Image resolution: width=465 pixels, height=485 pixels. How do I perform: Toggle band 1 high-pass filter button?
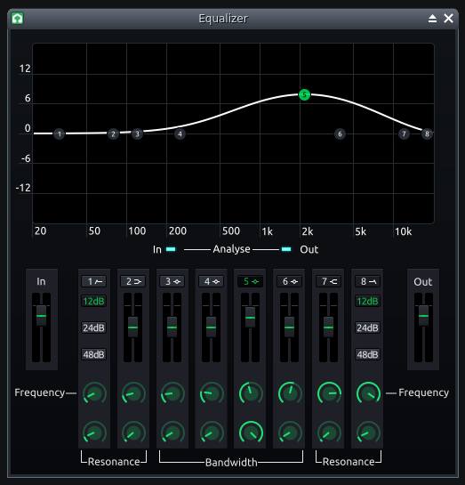(x=94, y=281)
